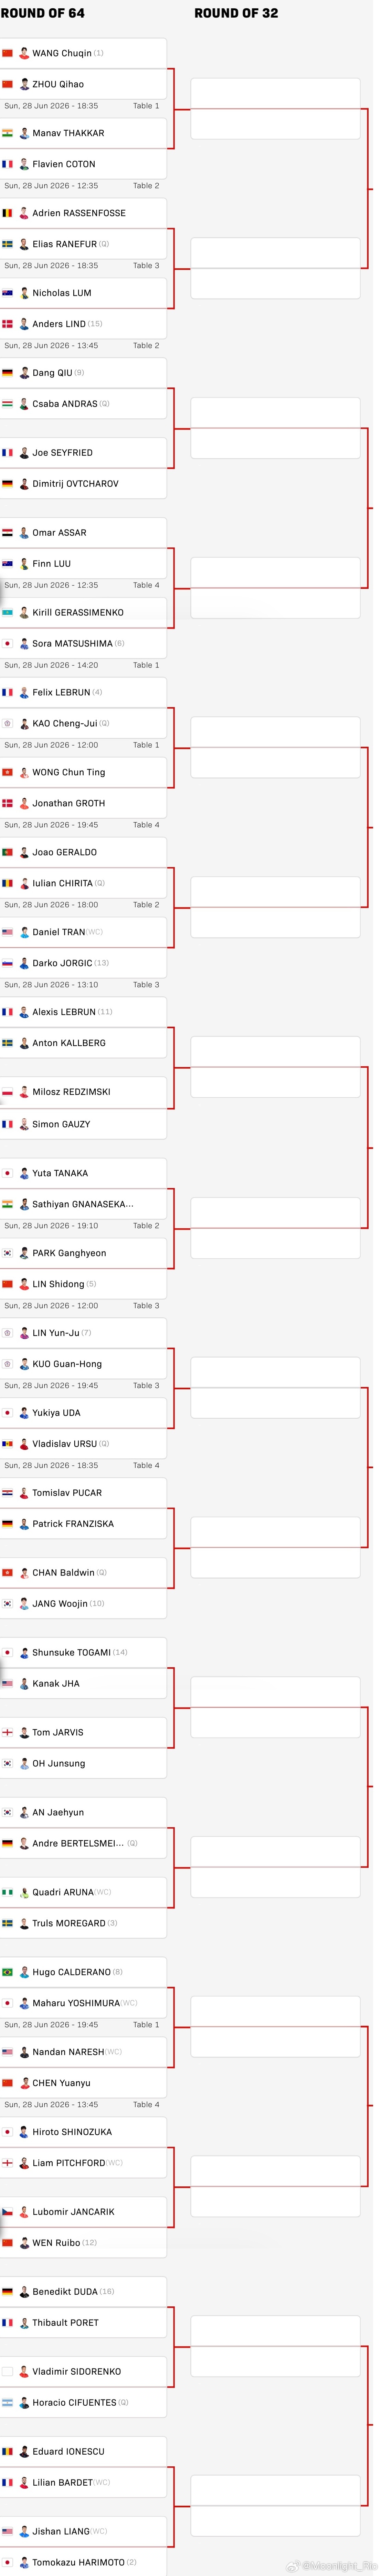Click Nigeria flag beside Quadri ARUNA
This screenshot has height=2576, width=381.
coord(7,1892)
